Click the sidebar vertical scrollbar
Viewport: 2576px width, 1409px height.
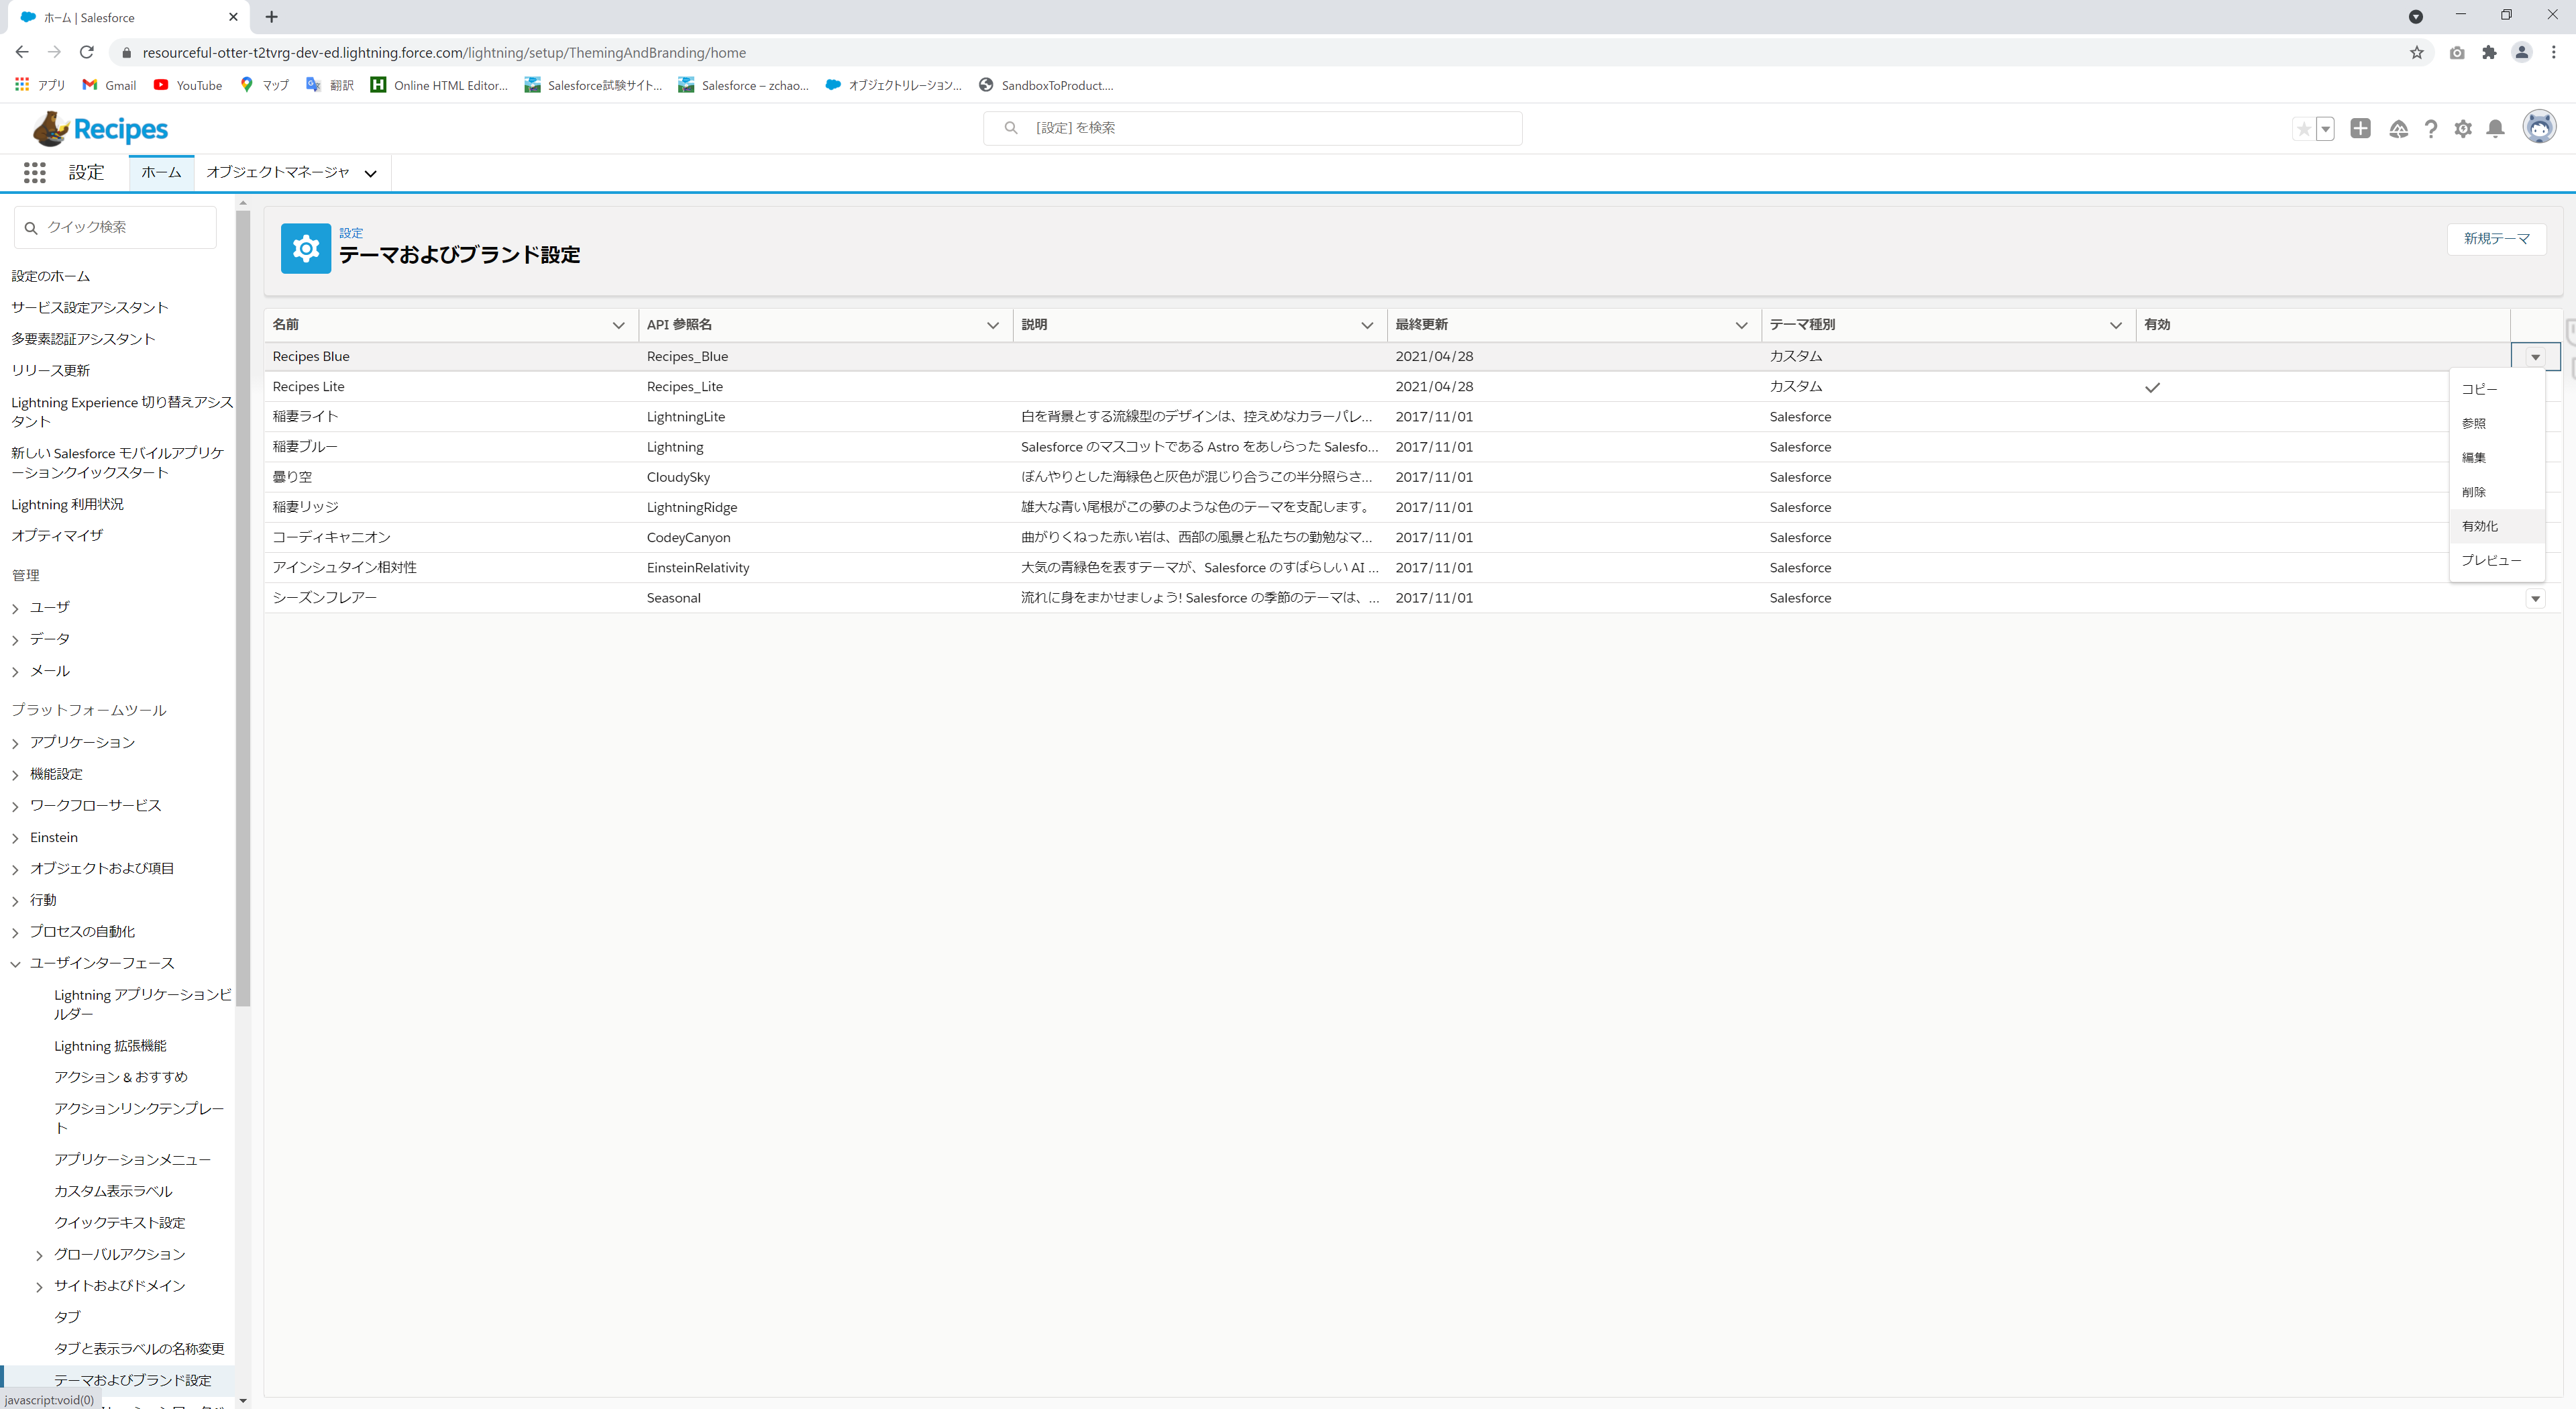point(243,609)
